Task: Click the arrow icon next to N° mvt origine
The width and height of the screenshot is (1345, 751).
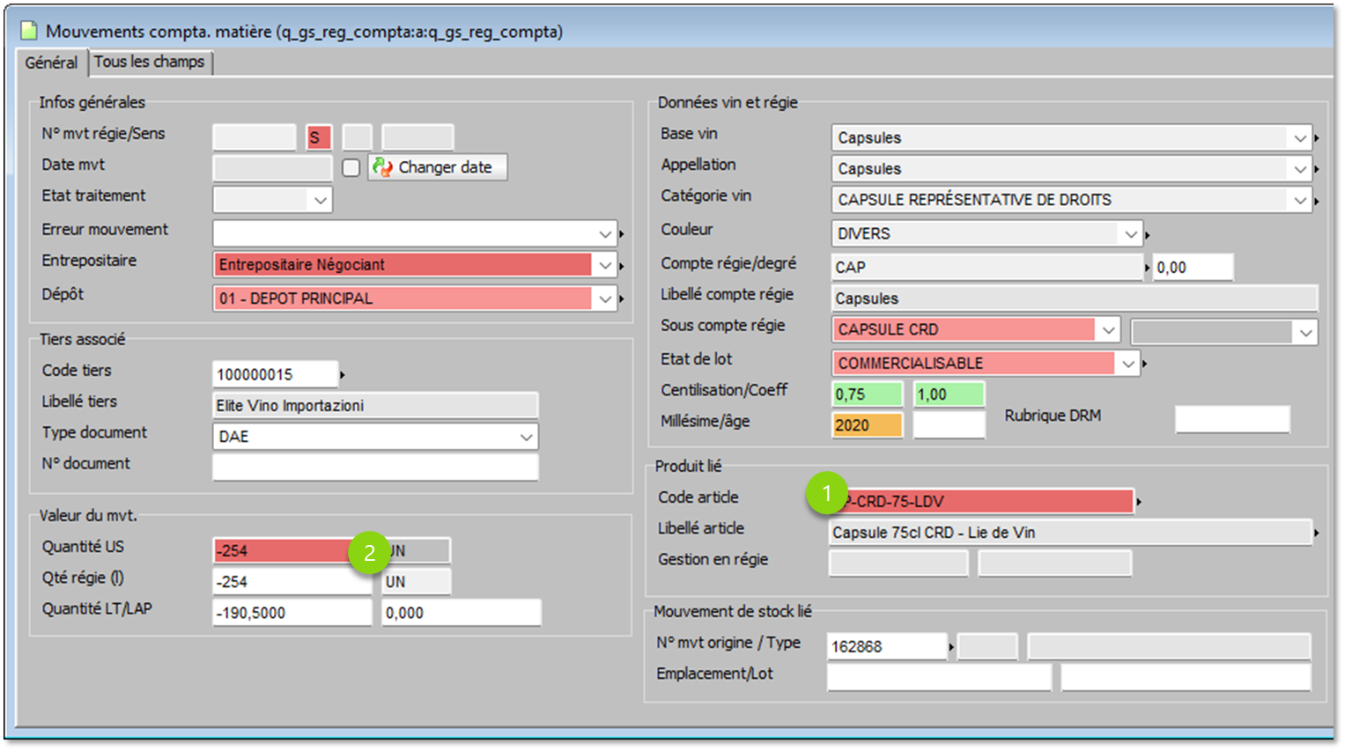Action: 951,647
